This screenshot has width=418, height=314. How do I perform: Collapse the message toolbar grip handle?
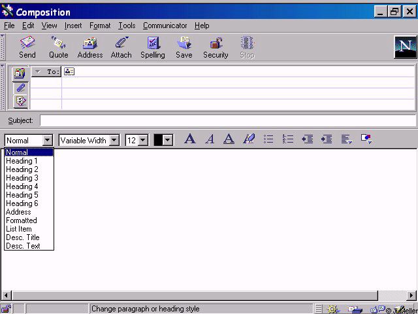tap(3, 47)
